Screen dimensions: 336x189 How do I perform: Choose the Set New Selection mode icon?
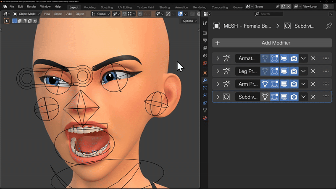pyautogui.click(x=14, y=21)
